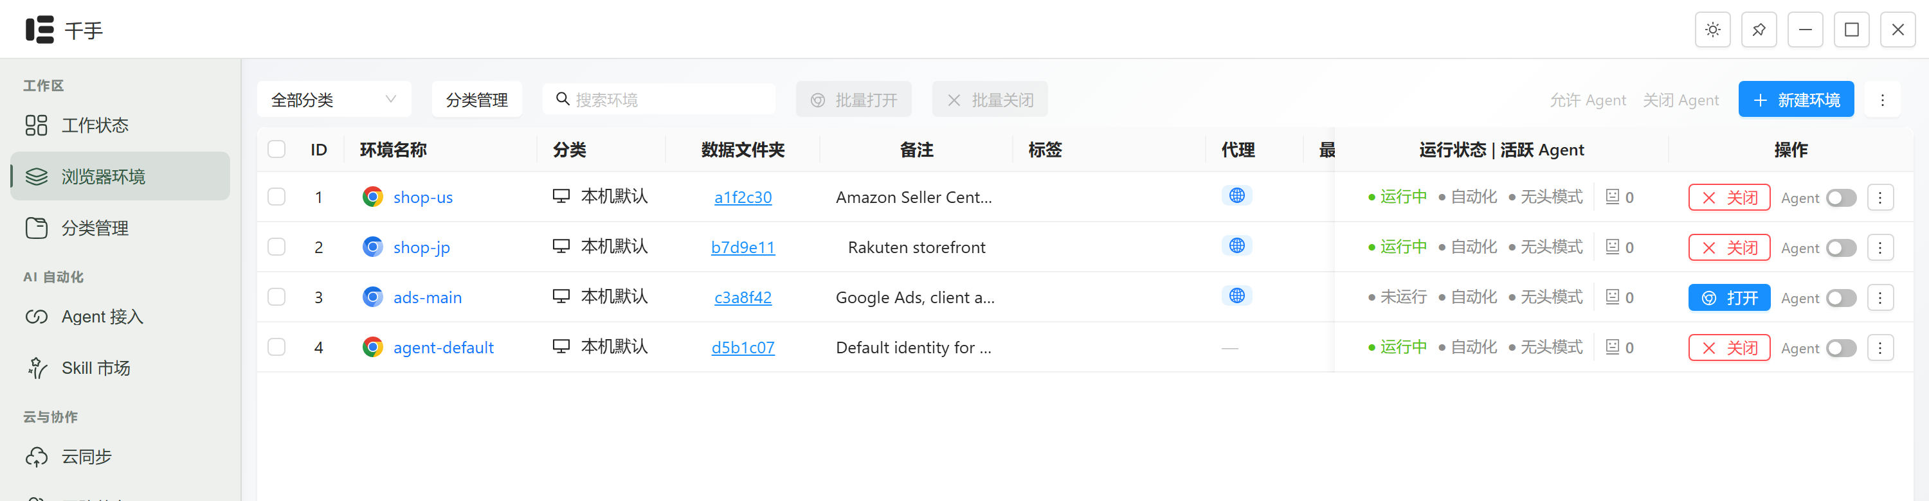Click the 新建环境 button
The width and height of the screenshot is (1929, 501).
pos(1796,100)
